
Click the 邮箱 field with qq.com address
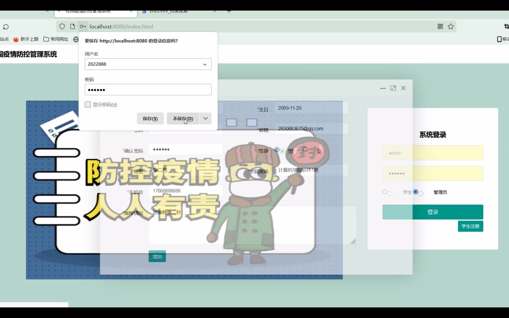tap(311, 129)
